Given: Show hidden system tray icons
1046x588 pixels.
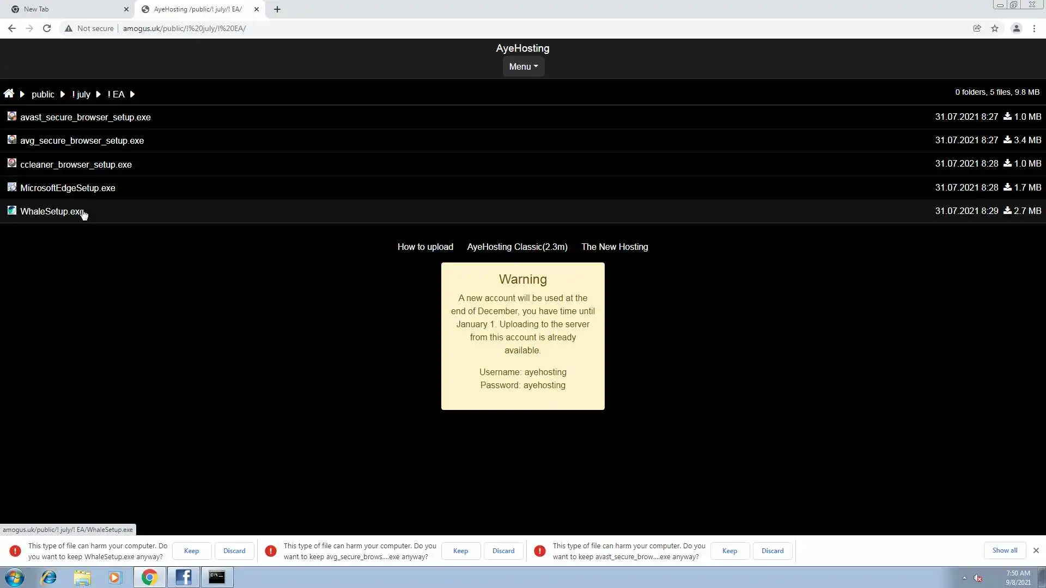Looking at the screenshot, I should (964, 578).
